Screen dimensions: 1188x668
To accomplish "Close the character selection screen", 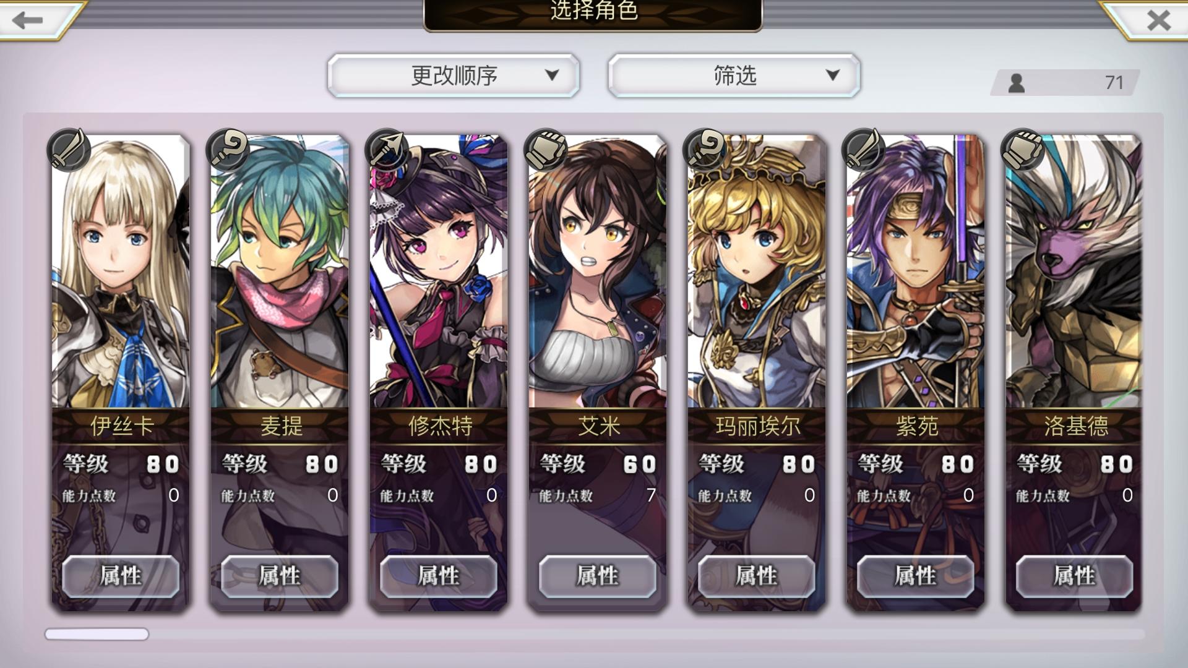I will tap(1158, 20).
